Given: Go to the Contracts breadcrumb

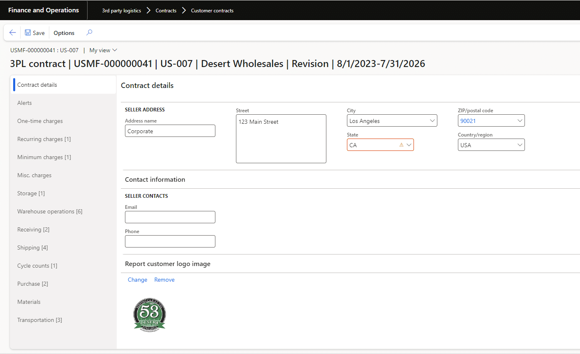Looking at the screenshot, I should coord(166,11).
